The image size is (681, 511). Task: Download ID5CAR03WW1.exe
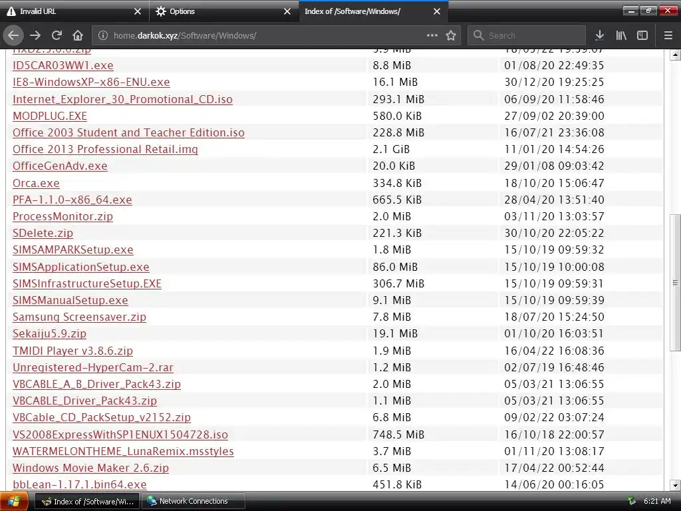tap(63, 66)
